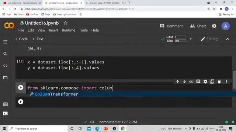This screenshot has width=236, height=132.
Task: Open the Gmail bookmark
Action: click(19, 15)
